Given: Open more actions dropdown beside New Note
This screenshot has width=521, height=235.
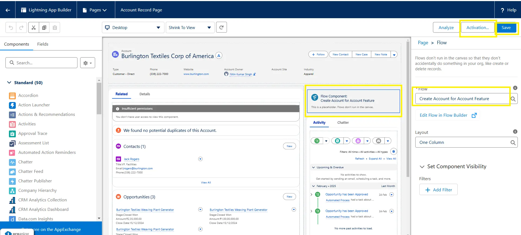Looking at the screenshot, I should click(394, 55).
